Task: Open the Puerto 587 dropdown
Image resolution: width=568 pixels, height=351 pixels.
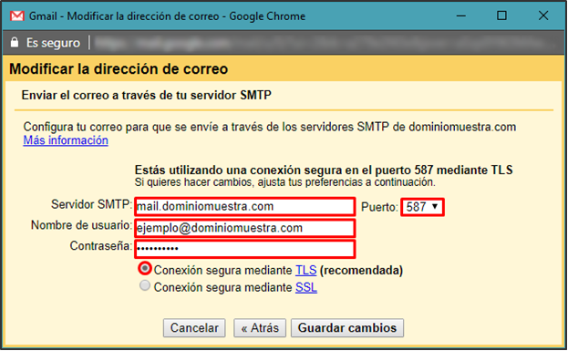Action: [422, 207]
